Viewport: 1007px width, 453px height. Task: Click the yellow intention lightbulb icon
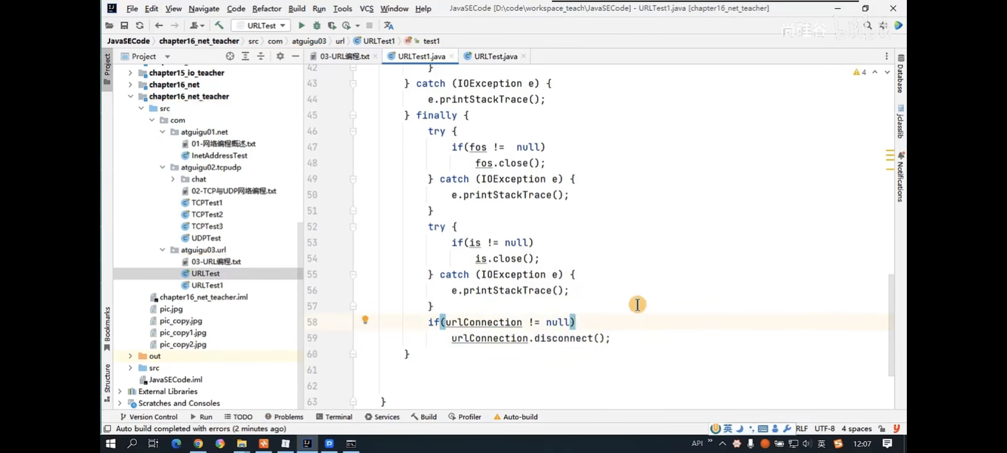click(365, 320)
